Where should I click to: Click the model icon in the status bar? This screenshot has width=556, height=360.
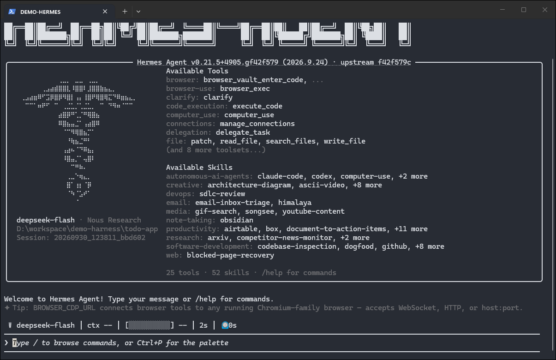[10, 325]
